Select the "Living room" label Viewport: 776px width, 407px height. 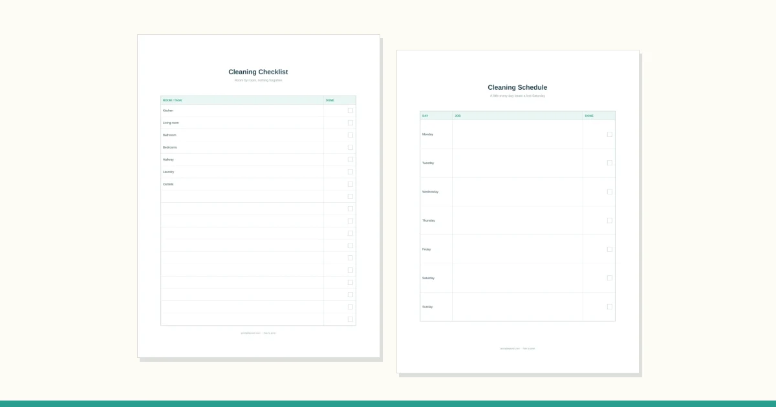point(171,123)
